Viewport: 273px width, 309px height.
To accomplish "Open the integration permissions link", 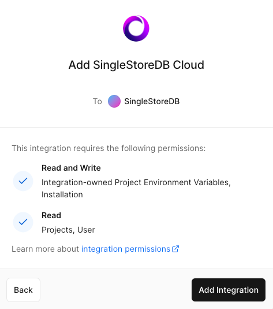I will click(130, 249).
